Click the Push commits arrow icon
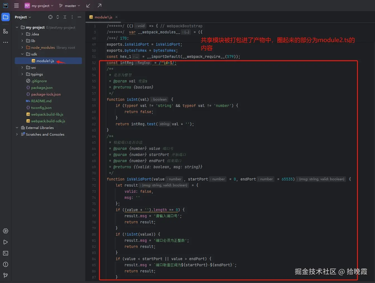The image size is (375, 283). pos(99,6)
